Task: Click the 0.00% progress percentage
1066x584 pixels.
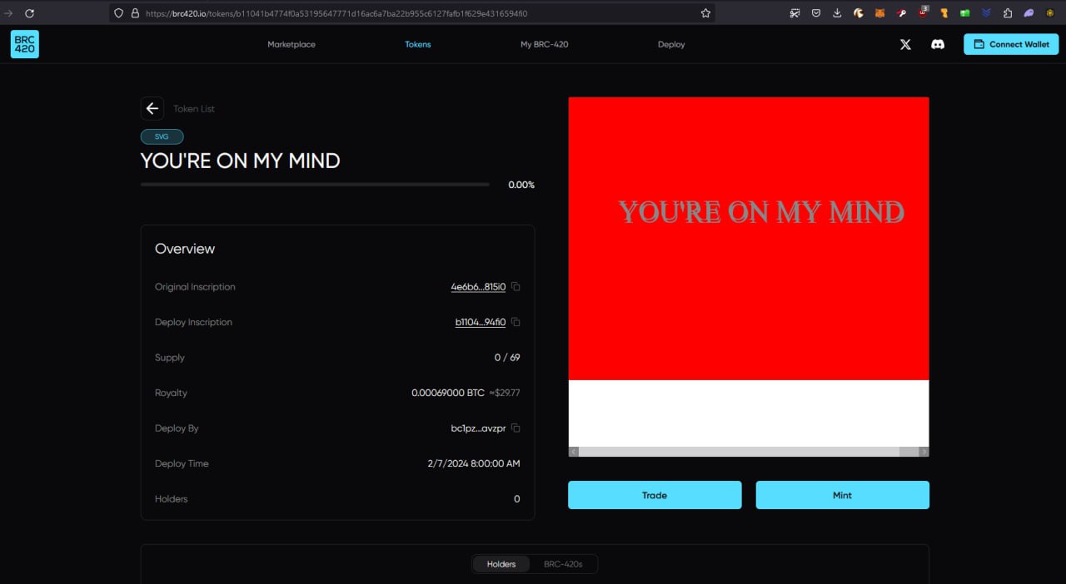Action: tap(521, 185)
